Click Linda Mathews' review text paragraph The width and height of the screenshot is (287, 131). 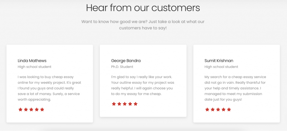coord(49,88)
